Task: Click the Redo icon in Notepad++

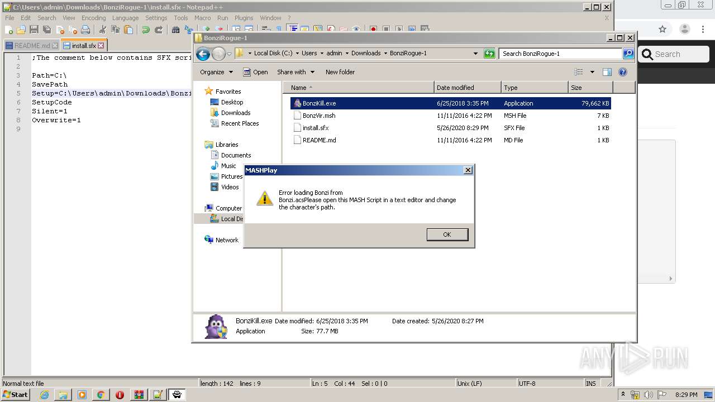Action: (159, 30)
